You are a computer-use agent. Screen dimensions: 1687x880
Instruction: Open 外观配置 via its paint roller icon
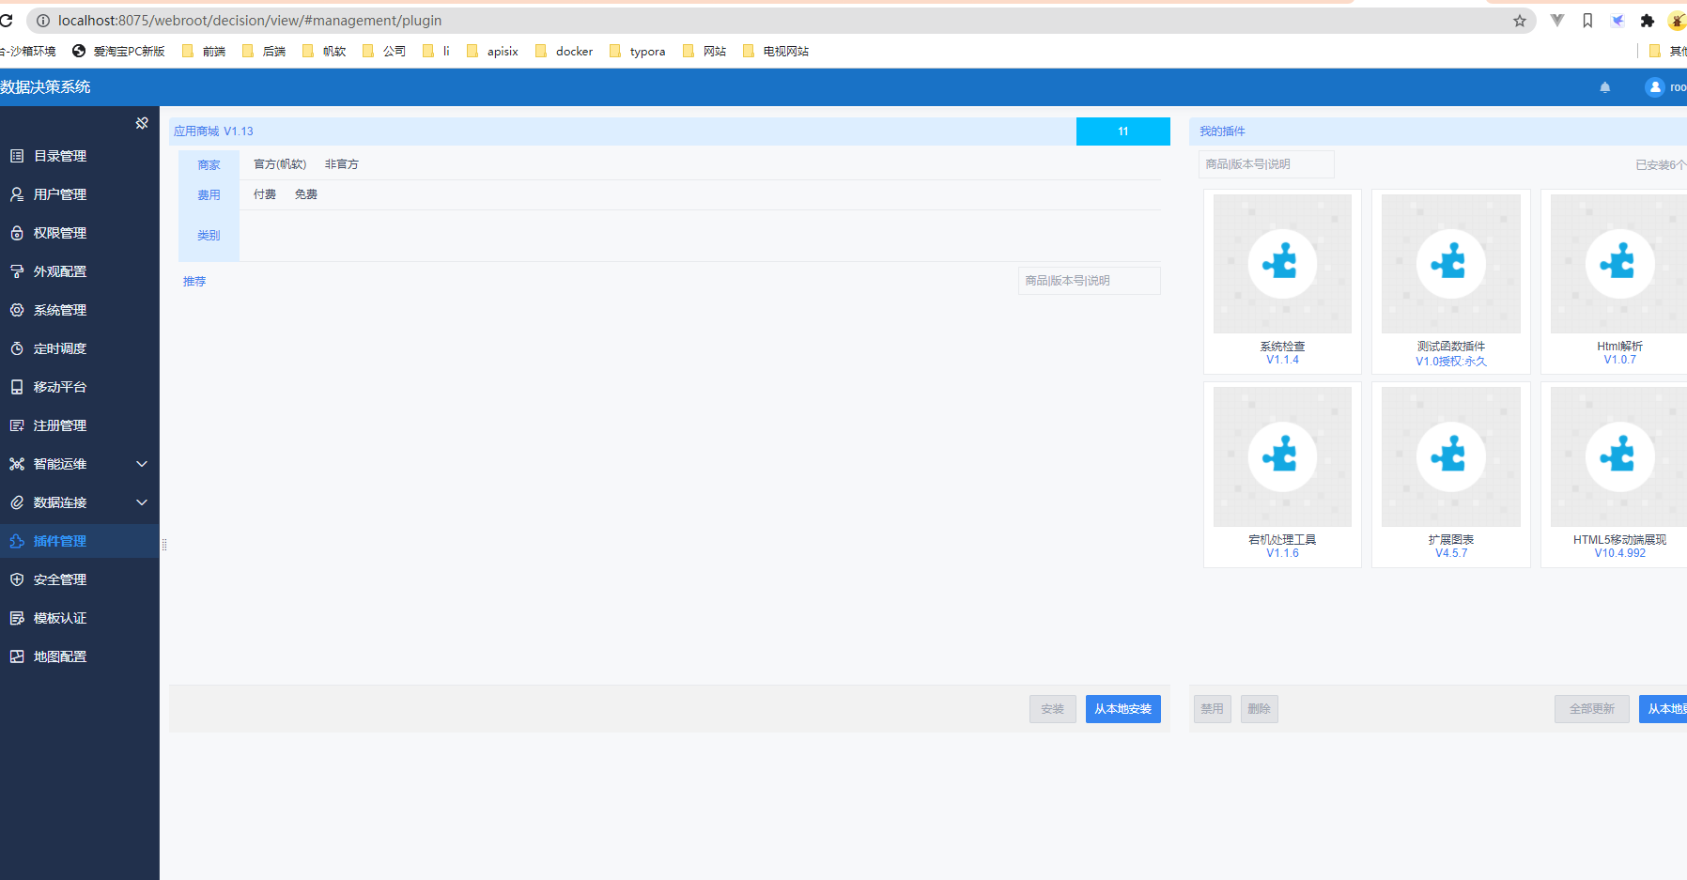17,271
